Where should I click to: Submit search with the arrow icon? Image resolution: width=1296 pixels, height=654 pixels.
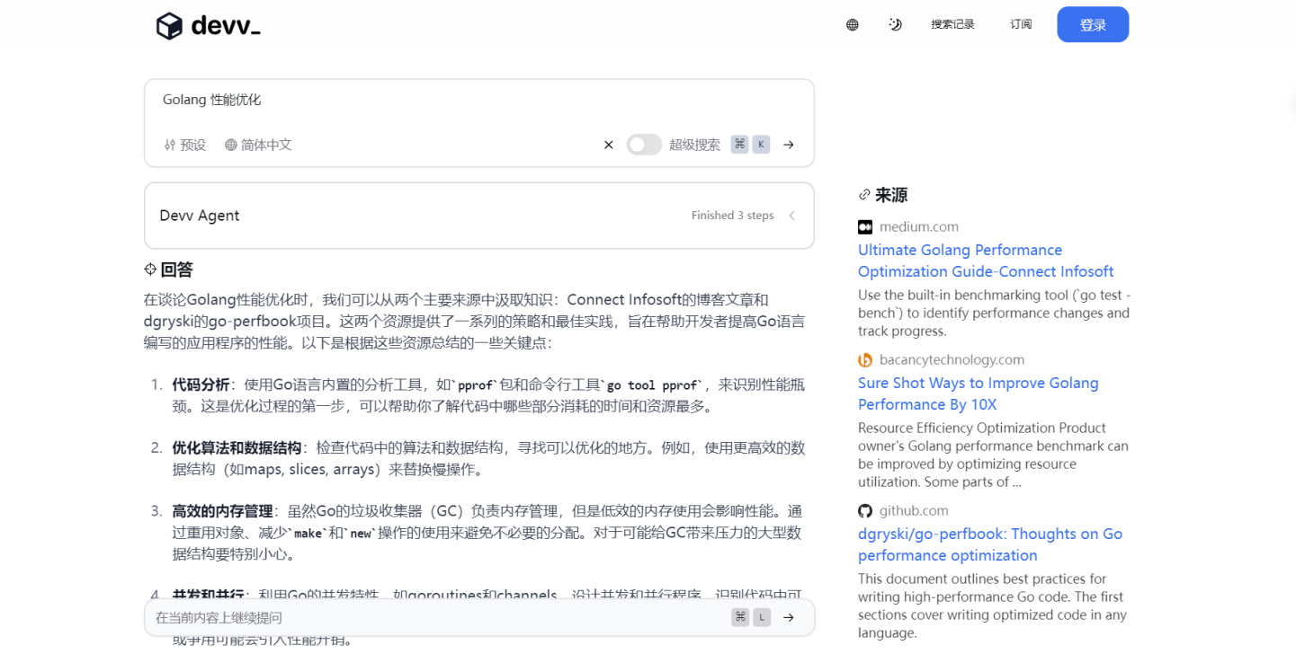click(789, 145)
